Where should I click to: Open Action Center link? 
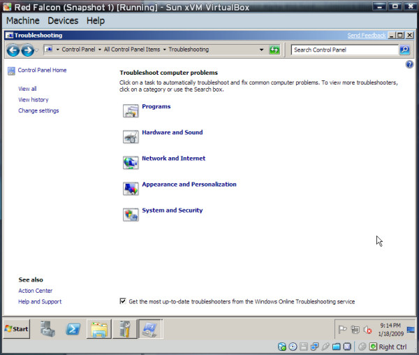coord(36,291)
